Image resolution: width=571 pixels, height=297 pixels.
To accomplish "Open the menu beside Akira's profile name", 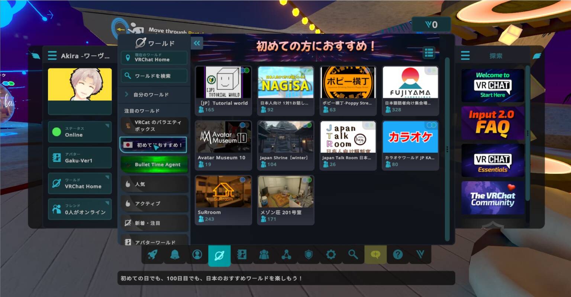I will pyautogui.click(x=51, y=55).
